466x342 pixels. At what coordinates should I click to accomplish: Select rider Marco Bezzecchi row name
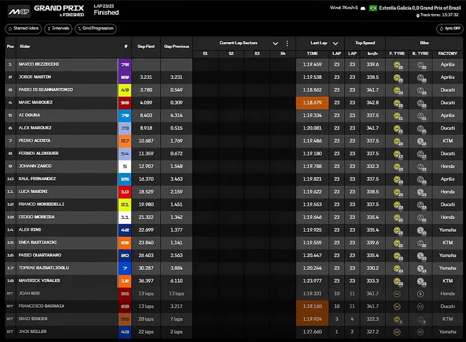tap(39, 64)
